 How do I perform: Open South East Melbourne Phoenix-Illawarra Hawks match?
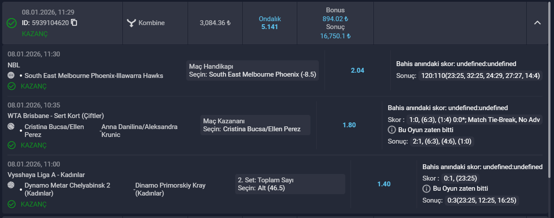(94, 76)
